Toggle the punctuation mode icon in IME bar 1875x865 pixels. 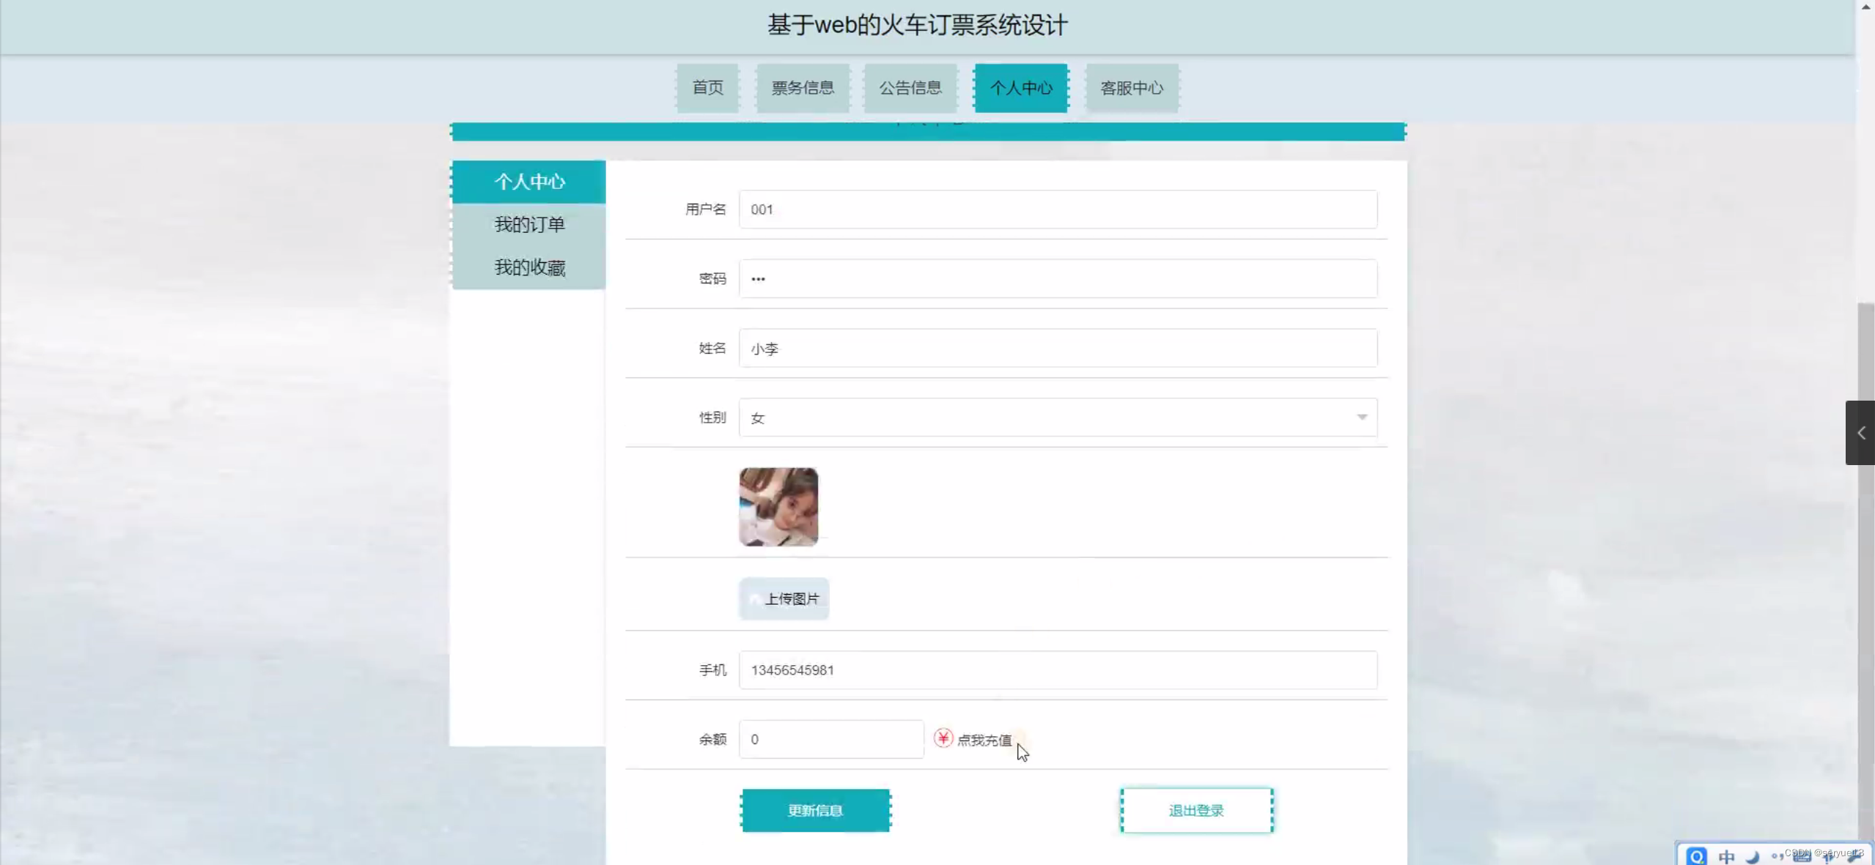[x=1777, y=856]
